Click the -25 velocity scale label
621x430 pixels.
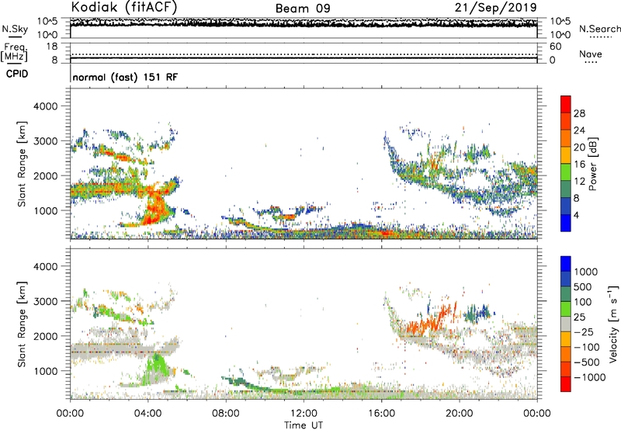click(x=584, y=332)
